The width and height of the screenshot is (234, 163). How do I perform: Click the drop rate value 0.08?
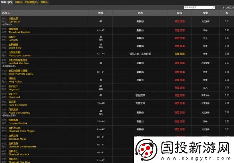(x=227, y=80)
